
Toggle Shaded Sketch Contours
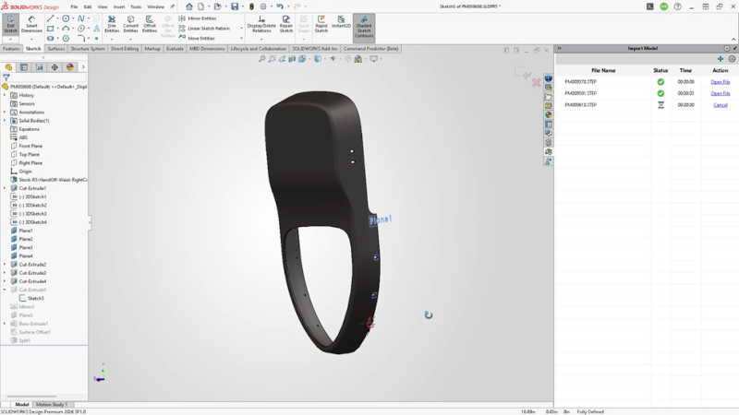[364, 25]
